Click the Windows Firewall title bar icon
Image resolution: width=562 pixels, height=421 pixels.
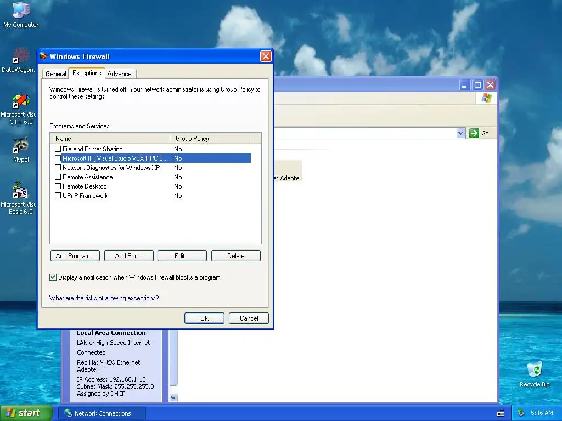pos(44,56)
